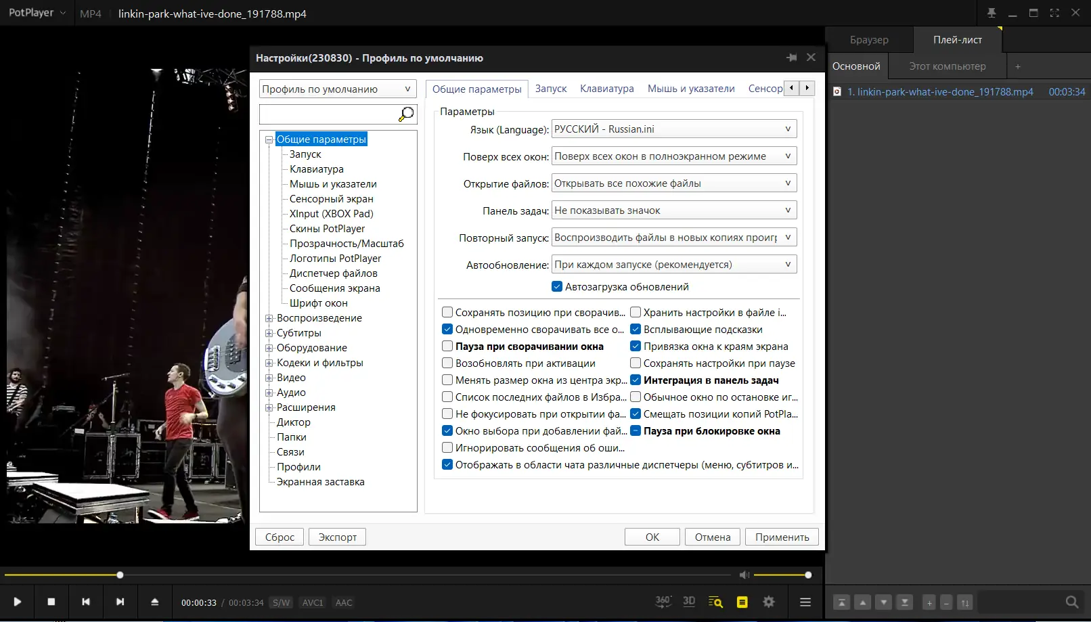Uncheck 'Автозагрузка обновлений' checkbox
Viewport: 1091px width, 622px height.
557,287
